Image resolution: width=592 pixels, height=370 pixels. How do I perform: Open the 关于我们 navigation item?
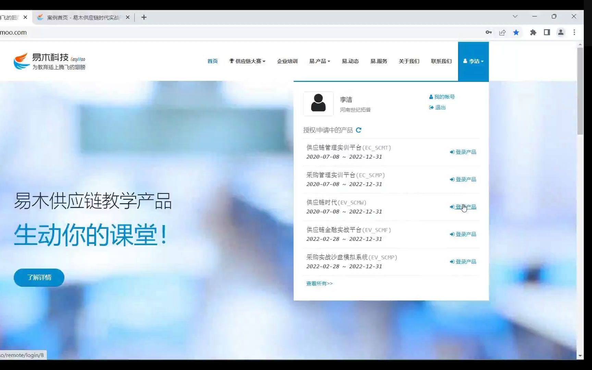(409, 61)
